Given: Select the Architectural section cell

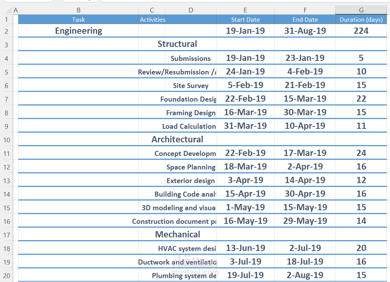Looking at the screenshot, I should tap(177, 140).
